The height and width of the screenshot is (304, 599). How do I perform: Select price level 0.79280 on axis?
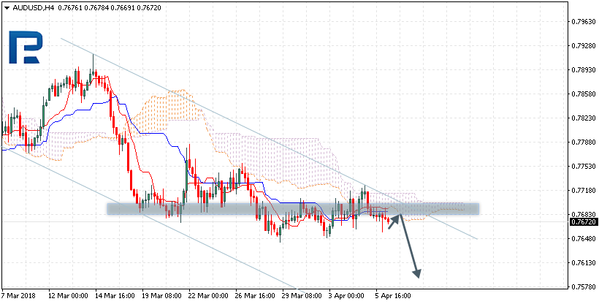[584, 46]
